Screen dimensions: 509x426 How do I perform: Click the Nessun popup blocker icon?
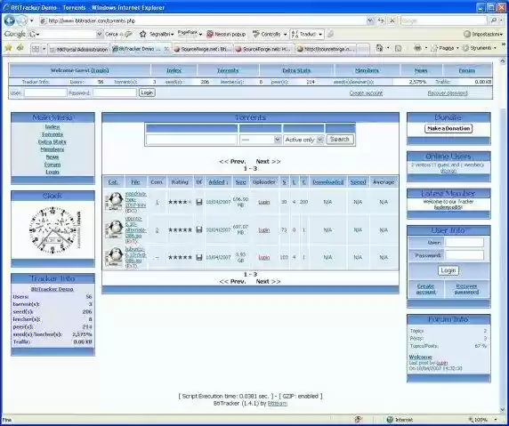pyautogui.click(x=210, y=34)
